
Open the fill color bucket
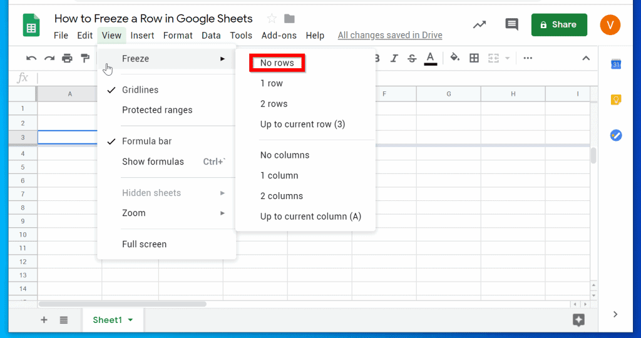pyautogui.click(x=454, y=58)
